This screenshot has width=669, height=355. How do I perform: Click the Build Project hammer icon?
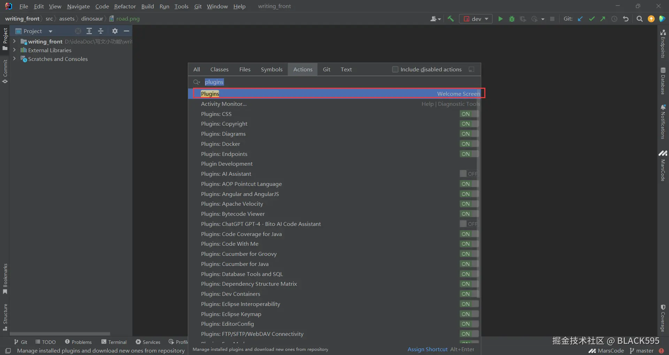(451, 19)
